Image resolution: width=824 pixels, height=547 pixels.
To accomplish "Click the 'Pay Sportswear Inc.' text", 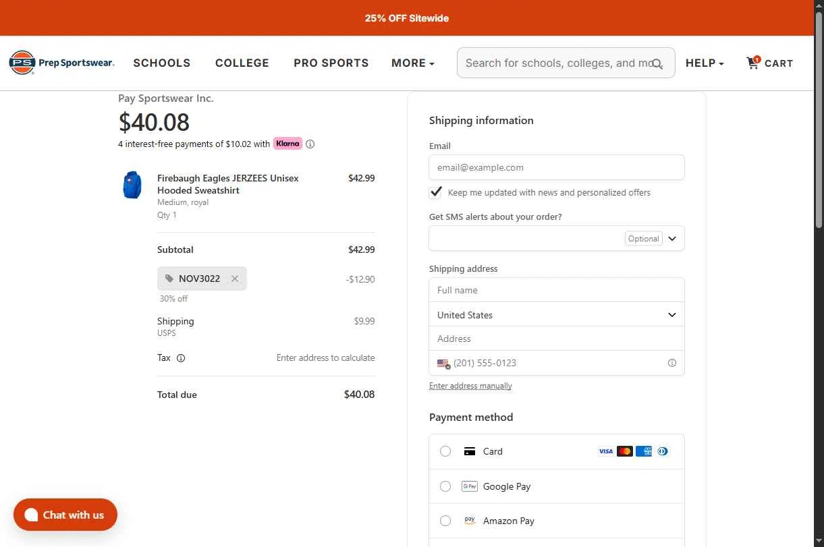I will [x=166, y=98].
